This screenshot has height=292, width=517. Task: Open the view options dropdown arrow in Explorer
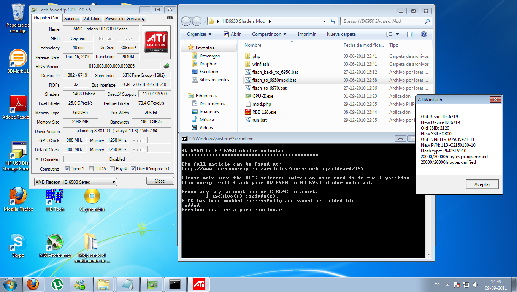tap(397, 34)
